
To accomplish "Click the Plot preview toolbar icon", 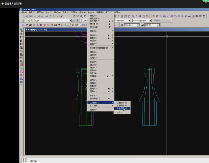I will coord(38,16).
